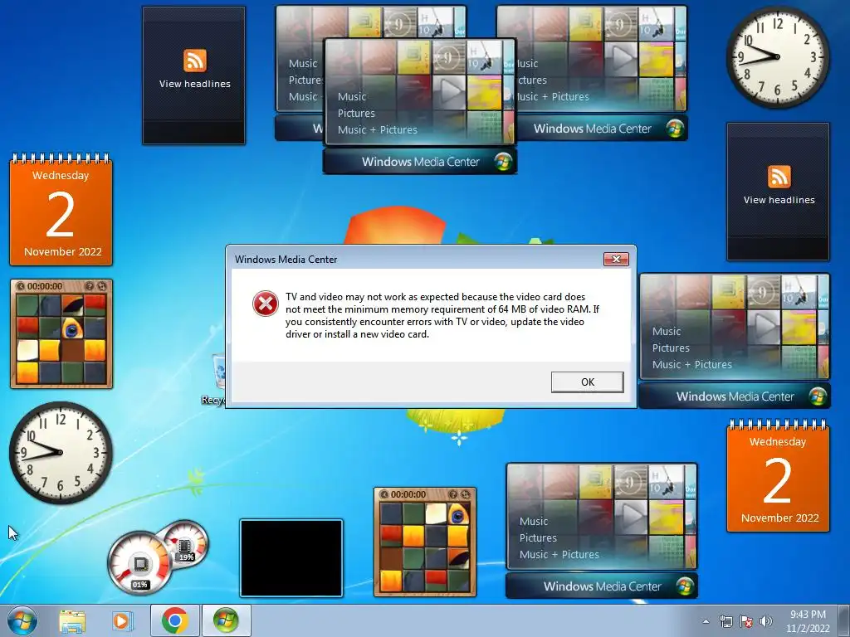Click the question mark icon in the puzzle beside the black gadget

coord(453,494)
